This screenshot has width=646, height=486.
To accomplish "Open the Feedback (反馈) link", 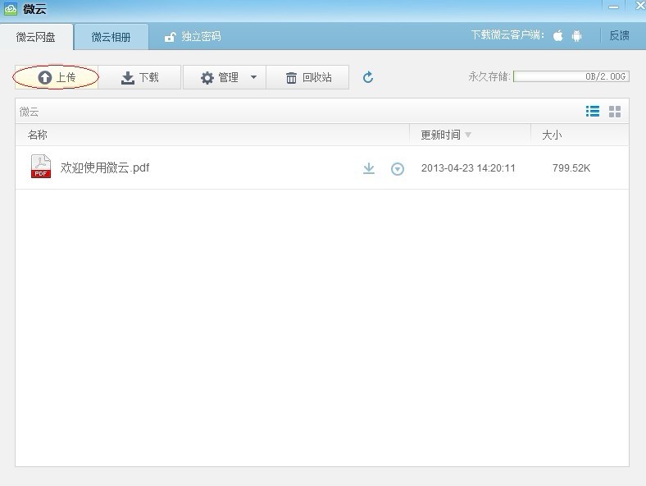I will (x=619, y=36).
